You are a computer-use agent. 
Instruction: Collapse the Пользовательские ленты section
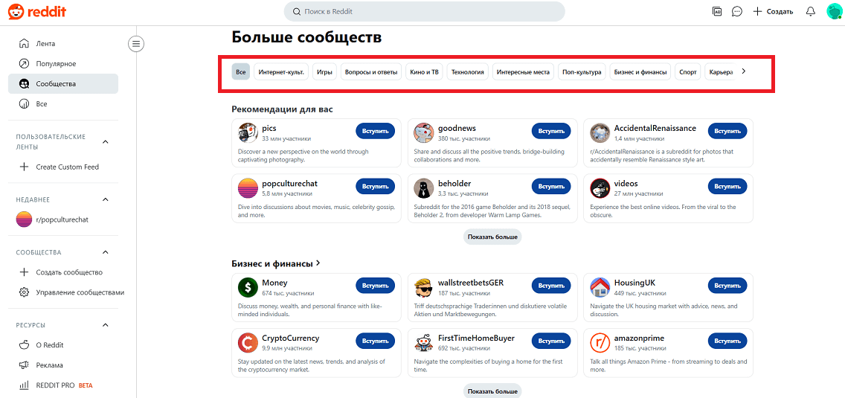tap(106, 142)
